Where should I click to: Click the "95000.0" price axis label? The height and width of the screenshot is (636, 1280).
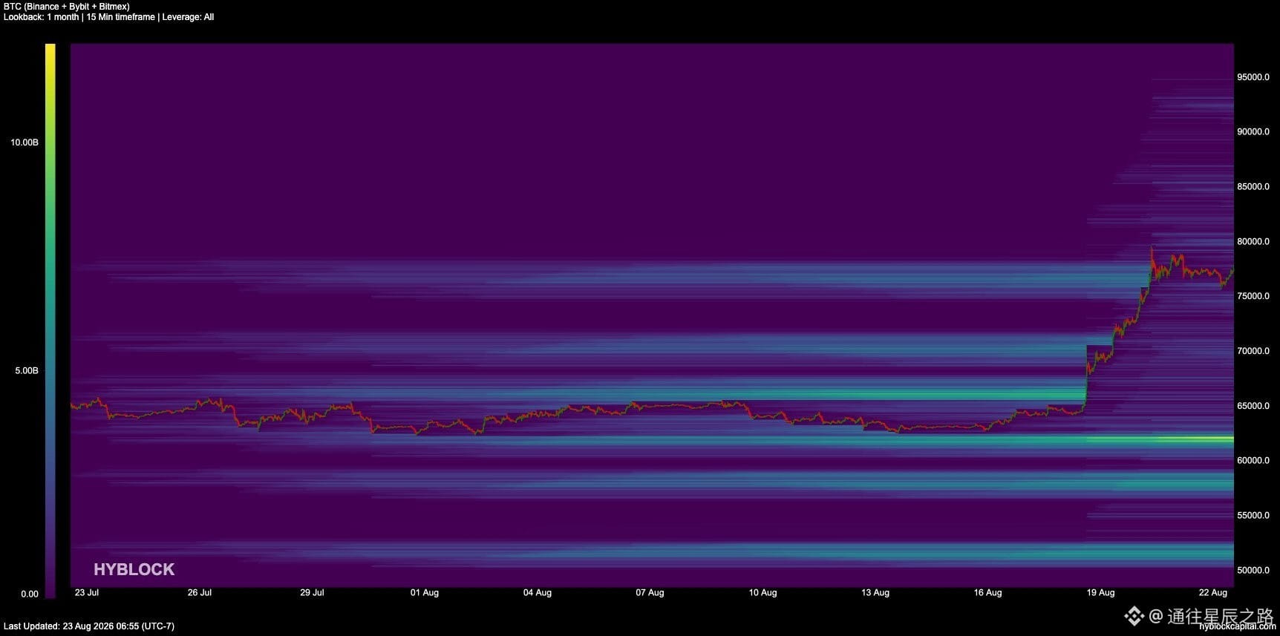(x=1253, y=77)
